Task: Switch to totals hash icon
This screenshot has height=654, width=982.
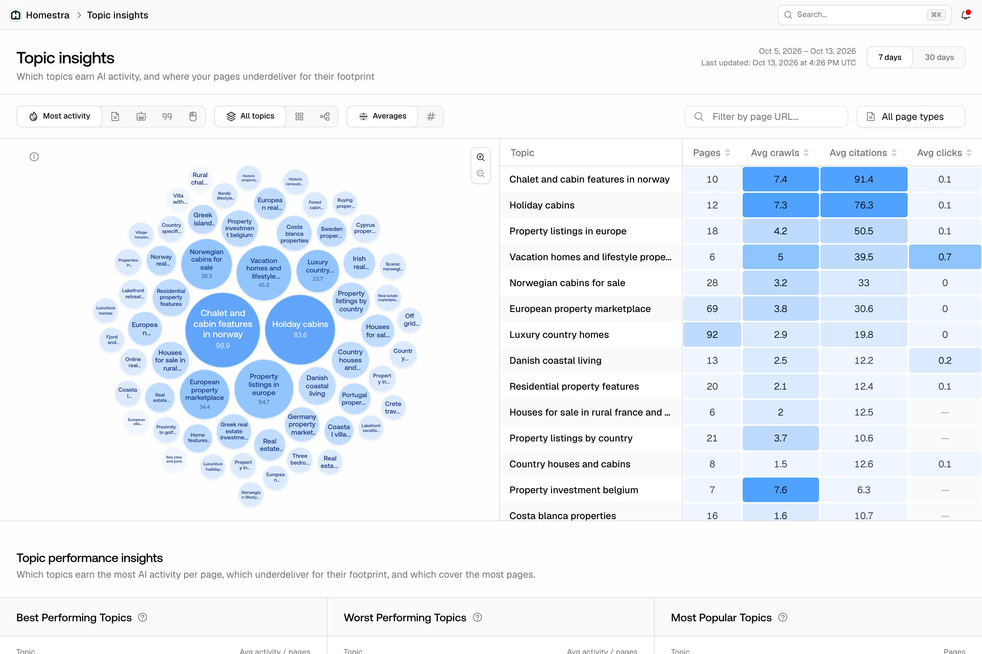Action: tap(431, 116)
